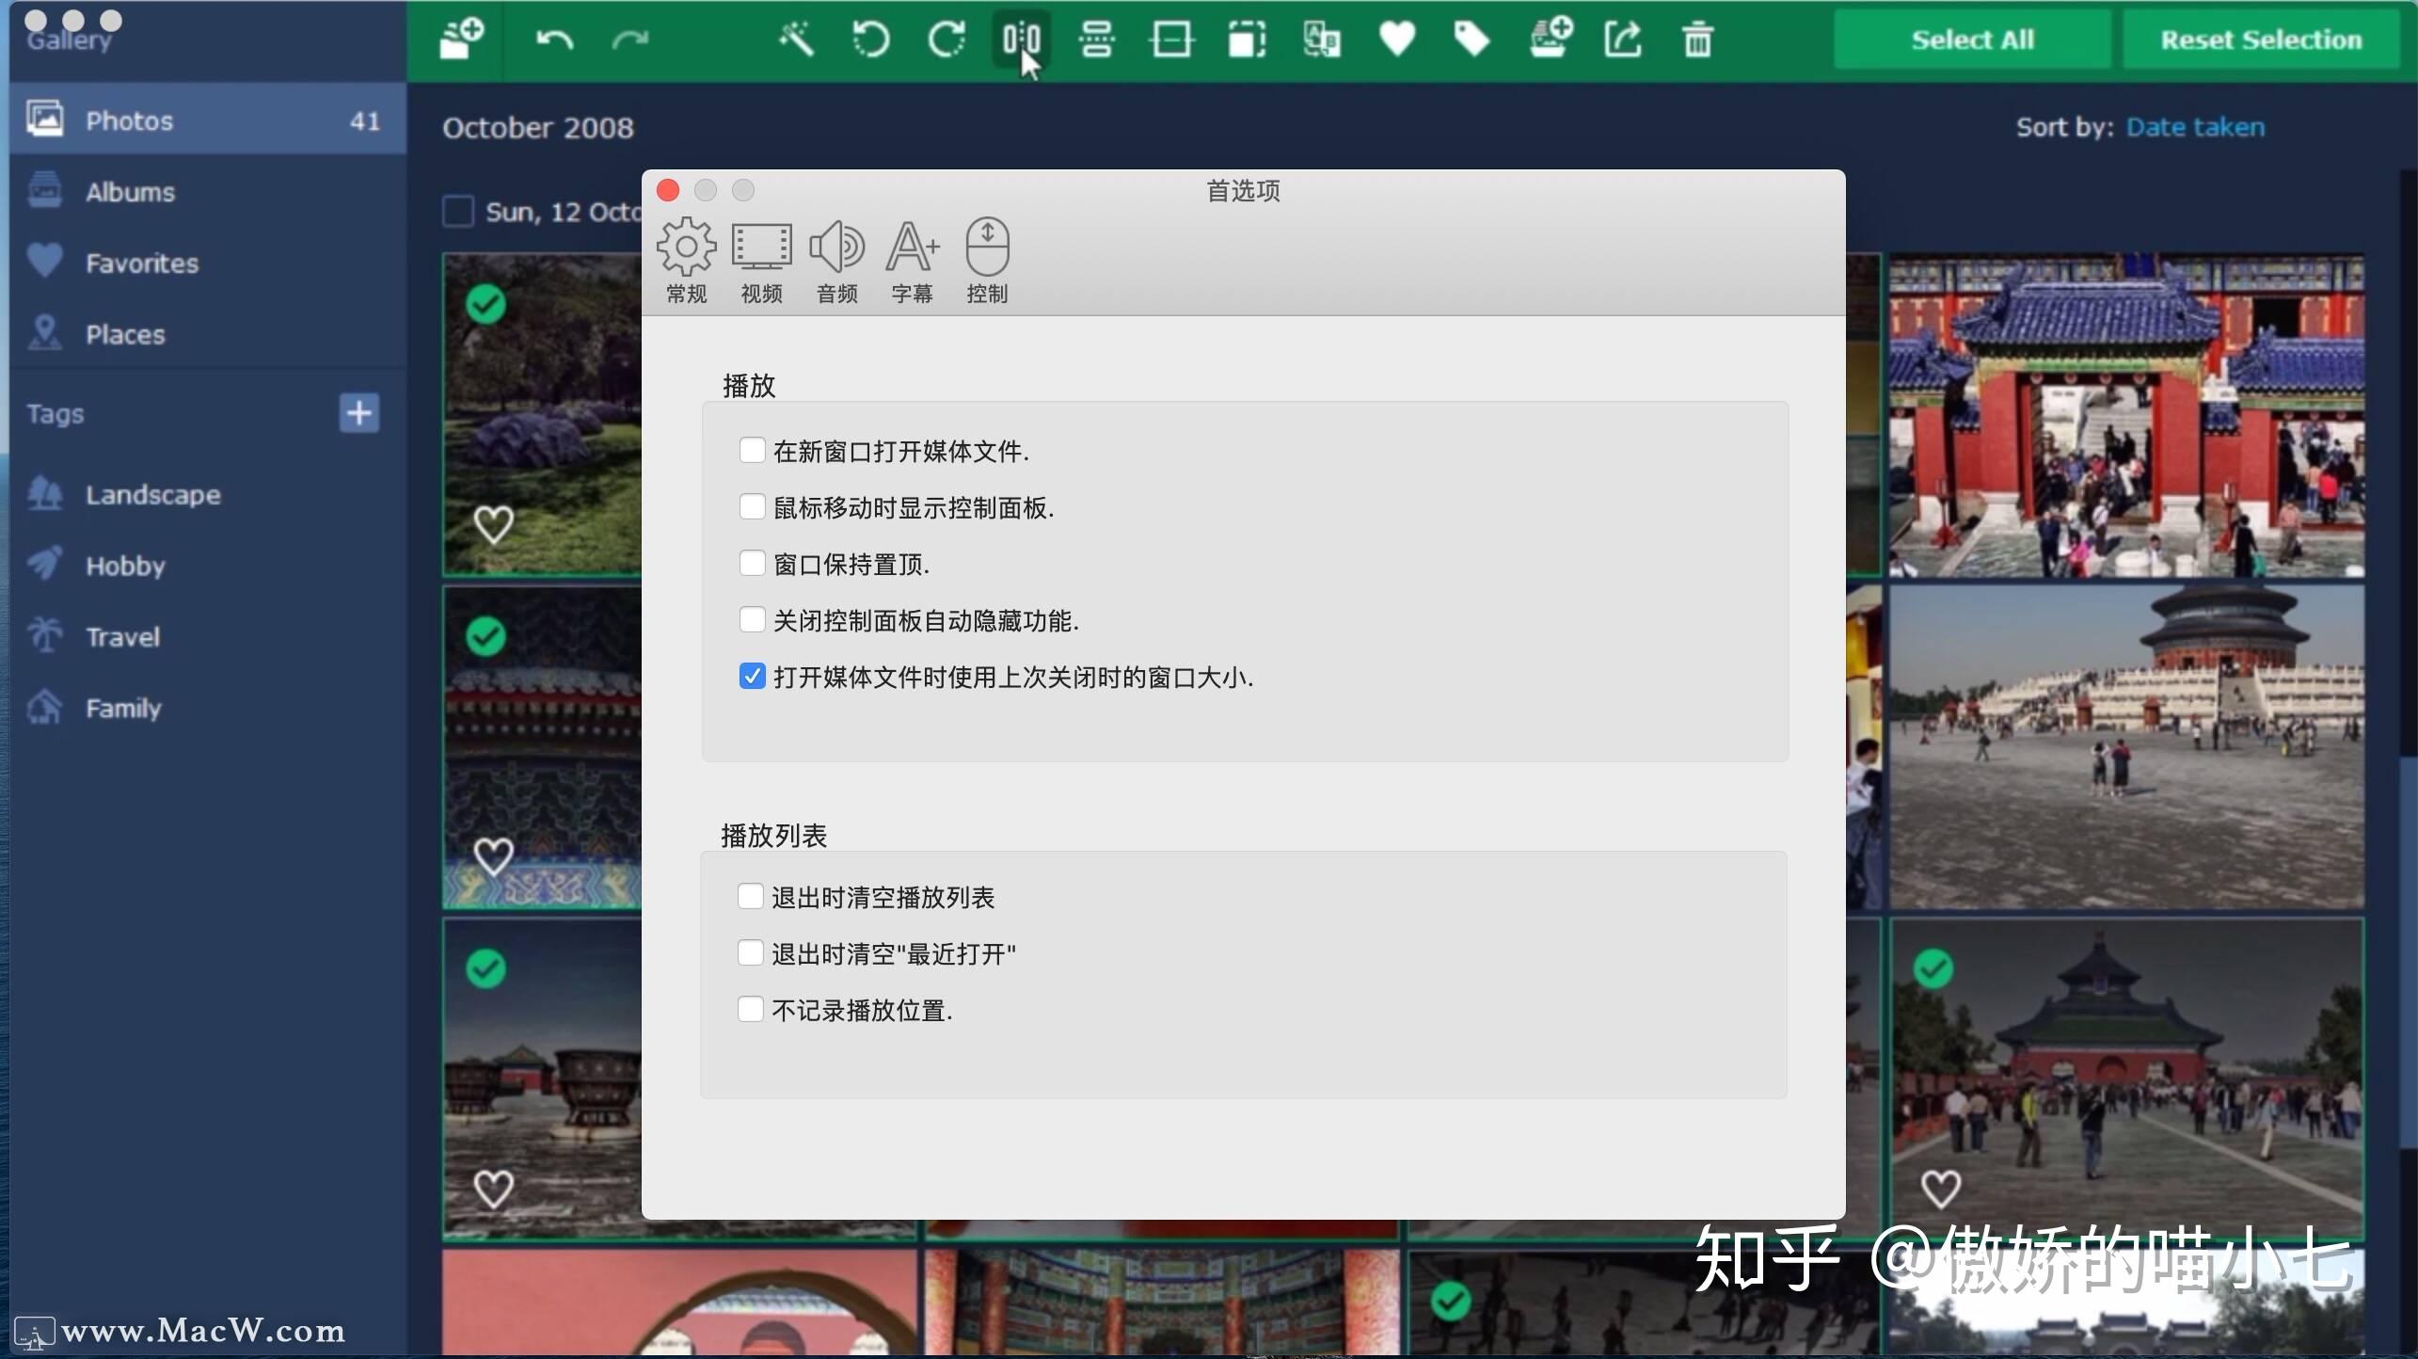The image size is (2418, 1359).
Task: Expand the Tags section with plus button
Action: coord(359,413)
